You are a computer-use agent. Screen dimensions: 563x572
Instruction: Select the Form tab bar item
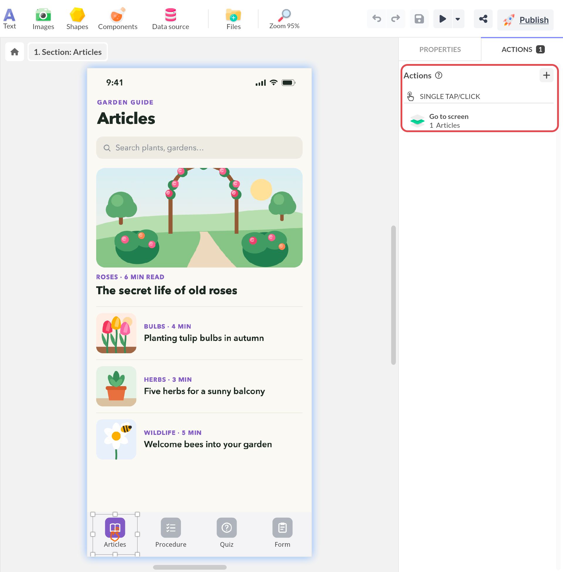pos(282,533)
